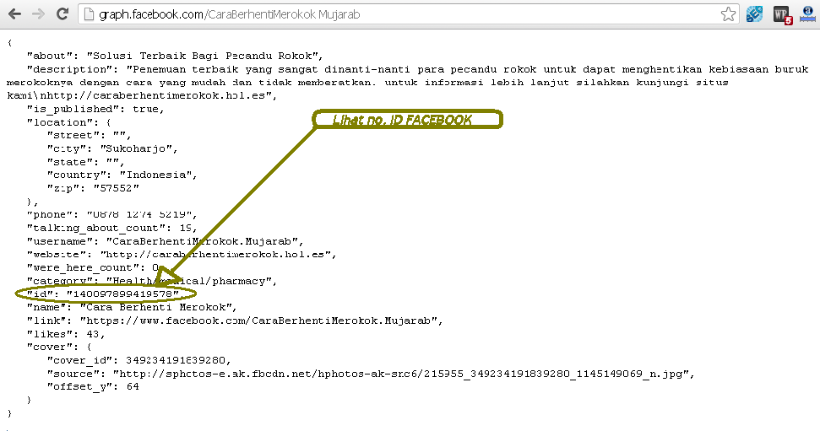Select the country value "Indonesia"
This screenshot has height=431, width=820.
[155, 175]
